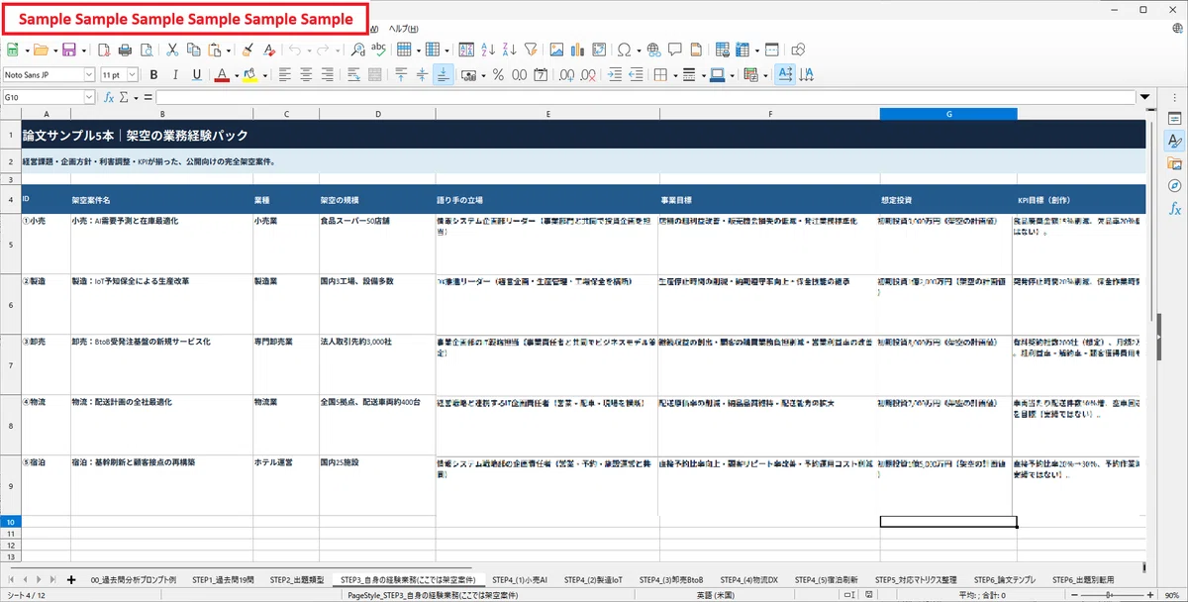Click the Increase Indent icon

(615, 74)
